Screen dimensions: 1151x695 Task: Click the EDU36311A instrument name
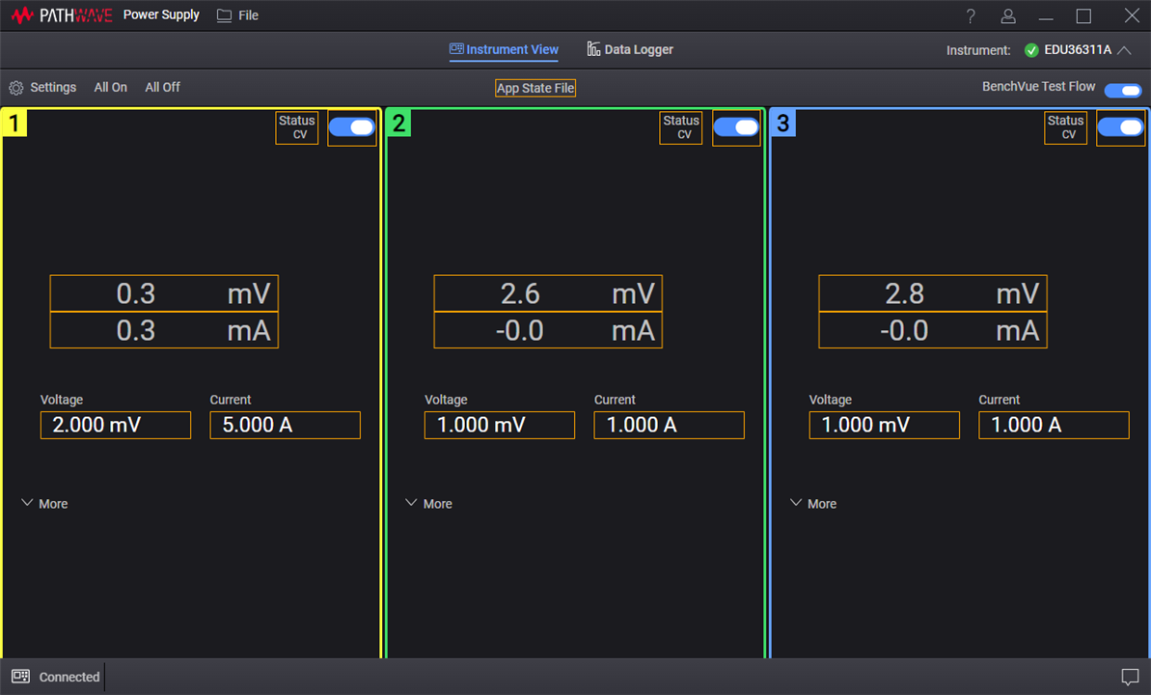1078,50
